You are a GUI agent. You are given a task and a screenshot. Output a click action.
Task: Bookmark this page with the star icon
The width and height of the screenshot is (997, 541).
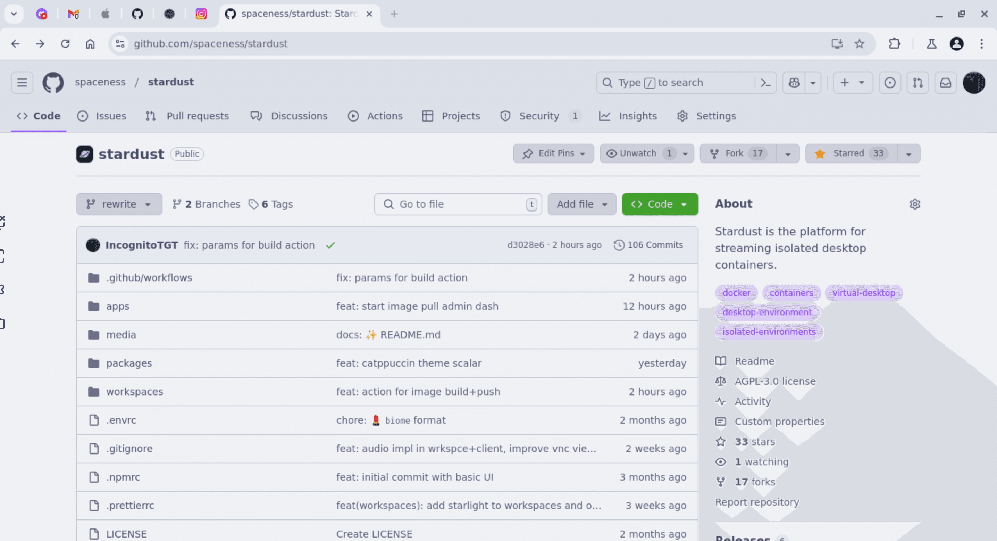tap(859, 44)
